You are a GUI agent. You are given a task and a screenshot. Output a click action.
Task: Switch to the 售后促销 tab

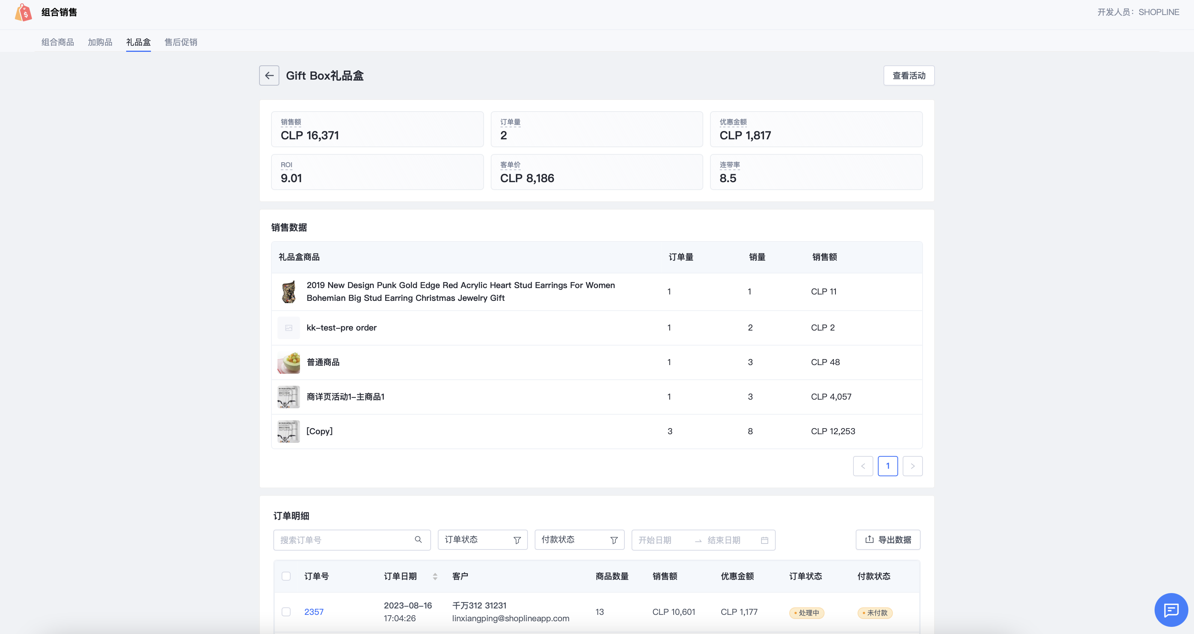tap(181, 42)
